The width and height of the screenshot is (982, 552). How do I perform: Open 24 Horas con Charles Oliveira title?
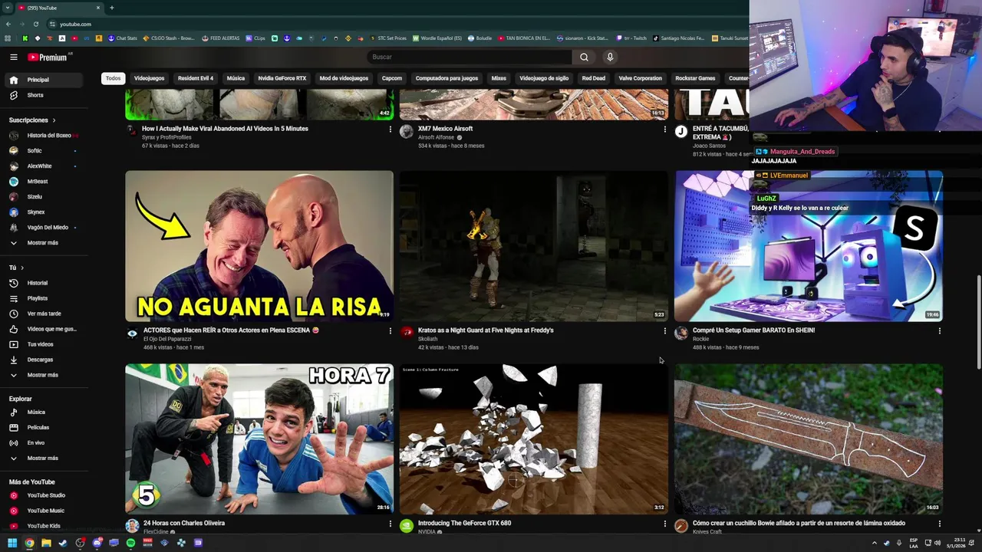click(184, 524)
